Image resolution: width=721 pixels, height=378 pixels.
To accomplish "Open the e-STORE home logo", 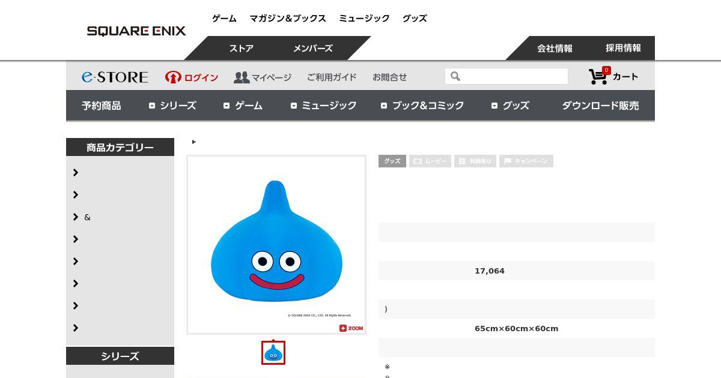I will 115,77.
